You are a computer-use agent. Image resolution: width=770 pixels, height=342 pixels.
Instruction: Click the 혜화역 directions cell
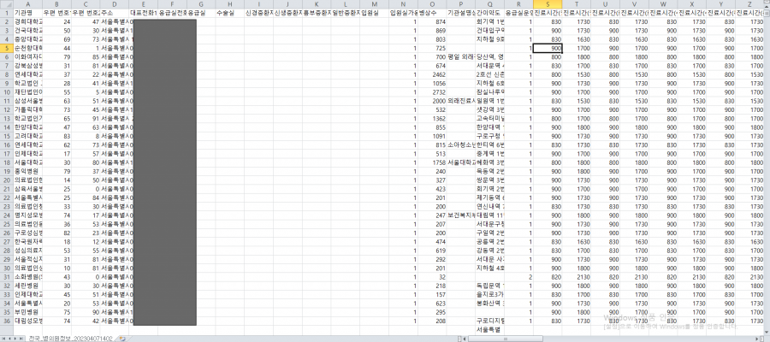pyautogui.click(x=489, y=162)
